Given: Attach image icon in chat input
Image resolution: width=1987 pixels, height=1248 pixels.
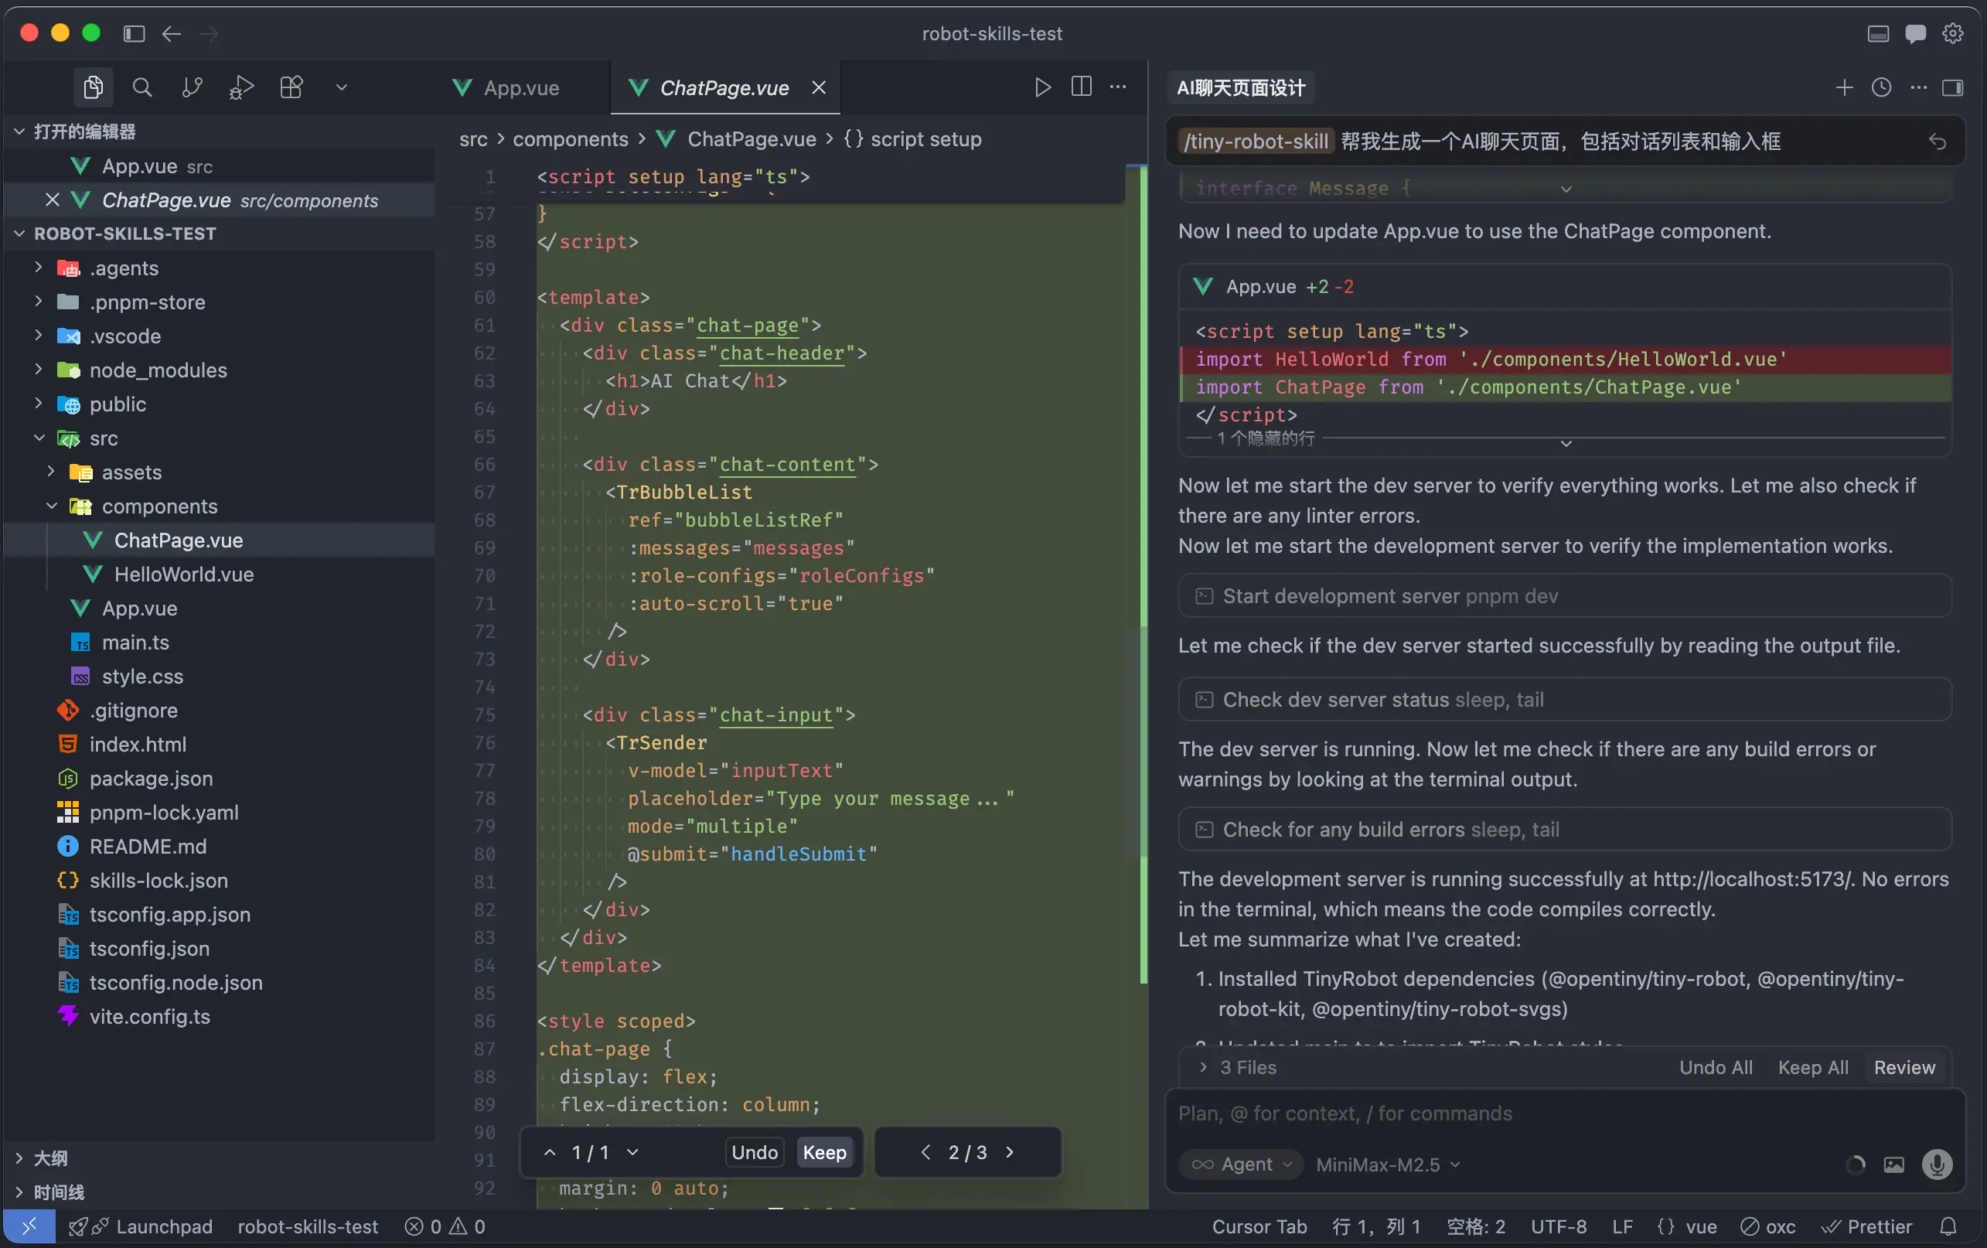Looking at the screenshot, I should [1893, 1164].
